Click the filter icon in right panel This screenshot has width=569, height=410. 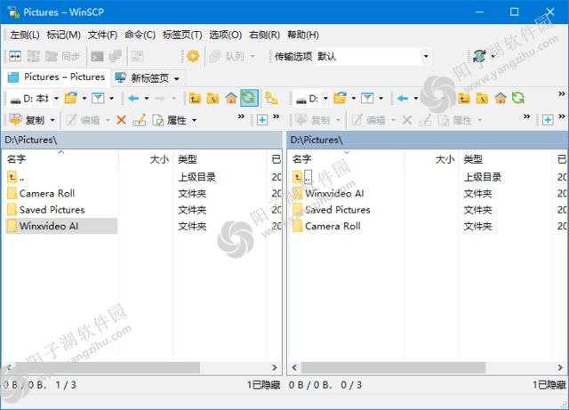(367, 98)
